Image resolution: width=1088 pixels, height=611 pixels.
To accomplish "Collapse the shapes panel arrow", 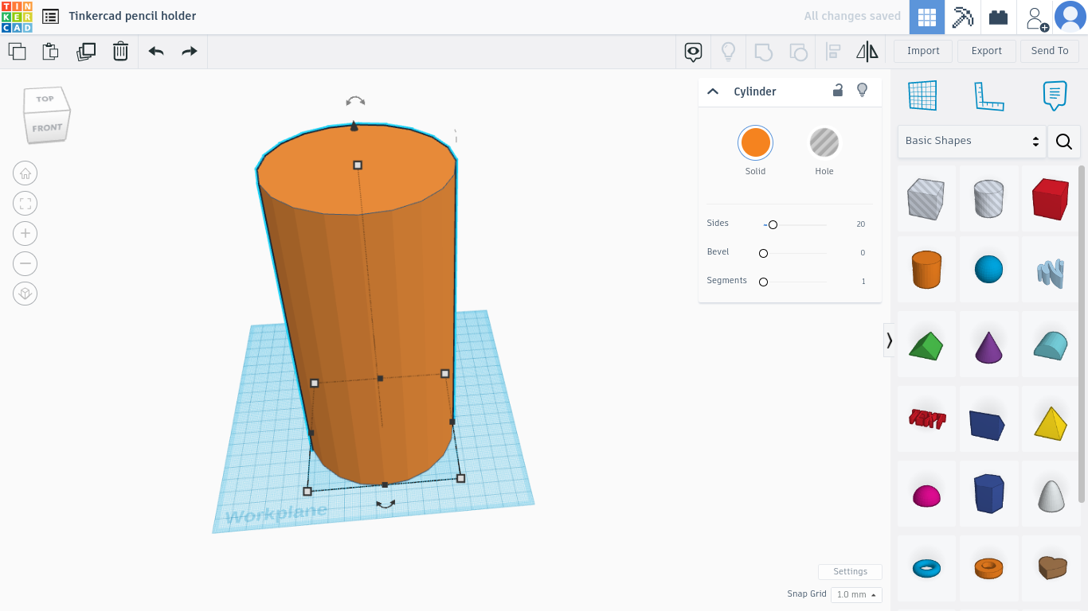I will (889, 341).
